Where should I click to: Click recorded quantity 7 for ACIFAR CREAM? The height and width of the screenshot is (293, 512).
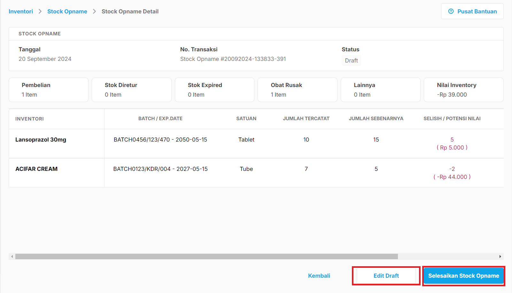coord(306,169)
